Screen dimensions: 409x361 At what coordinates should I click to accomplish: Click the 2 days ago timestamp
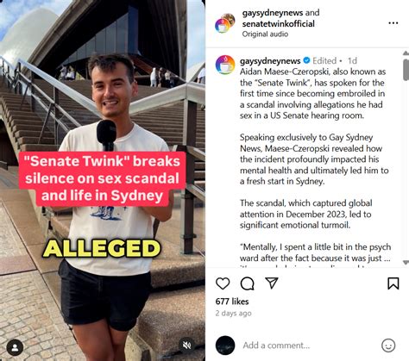pos(233,313)
